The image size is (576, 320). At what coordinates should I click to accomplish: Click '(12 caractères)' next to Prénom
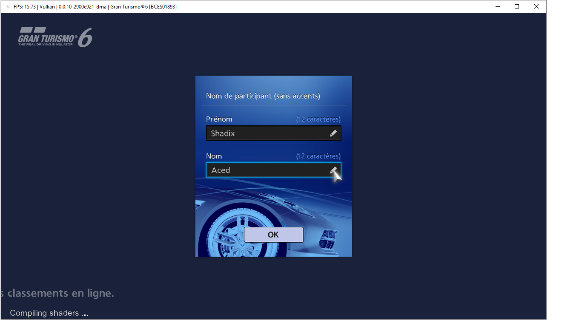(x=318, y=119)
